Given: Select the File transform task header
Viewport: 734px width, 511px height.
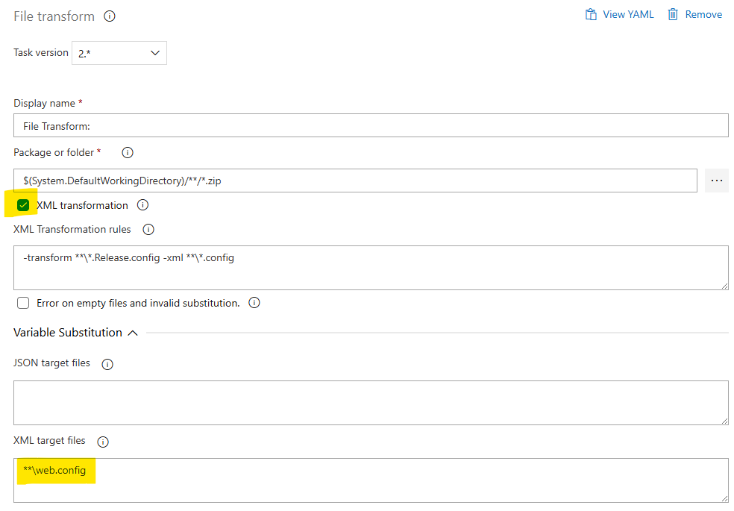Looking at the screenshot, I should tap(52, 16).
